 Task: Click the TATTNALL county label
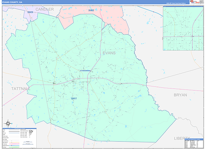point(21,89)
